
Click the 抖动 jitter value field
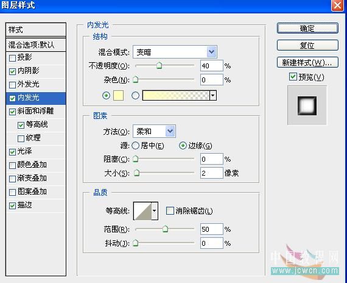click(x=212, y=243)
